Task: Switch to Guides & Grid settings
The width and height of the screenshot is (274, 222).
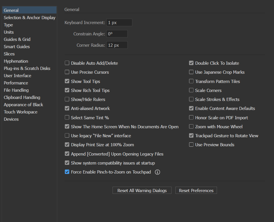Action: 17,39
